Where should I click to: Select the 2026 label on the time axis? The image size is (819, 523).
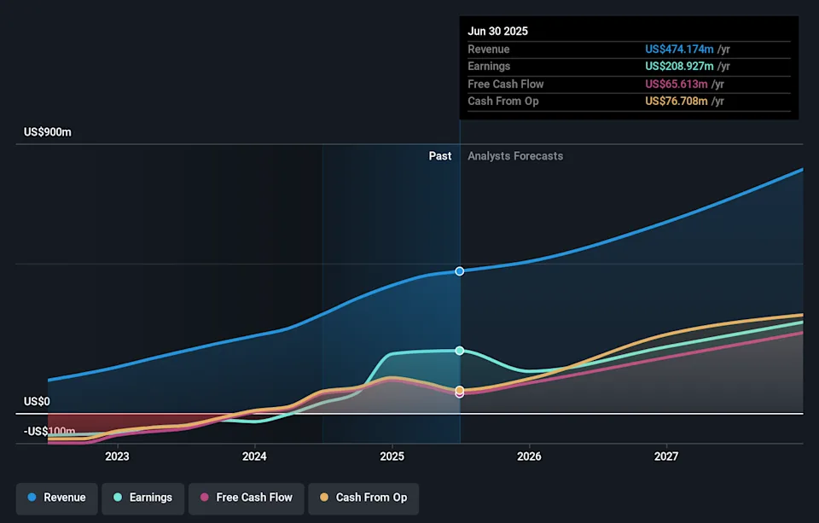[x=529, y=456]
